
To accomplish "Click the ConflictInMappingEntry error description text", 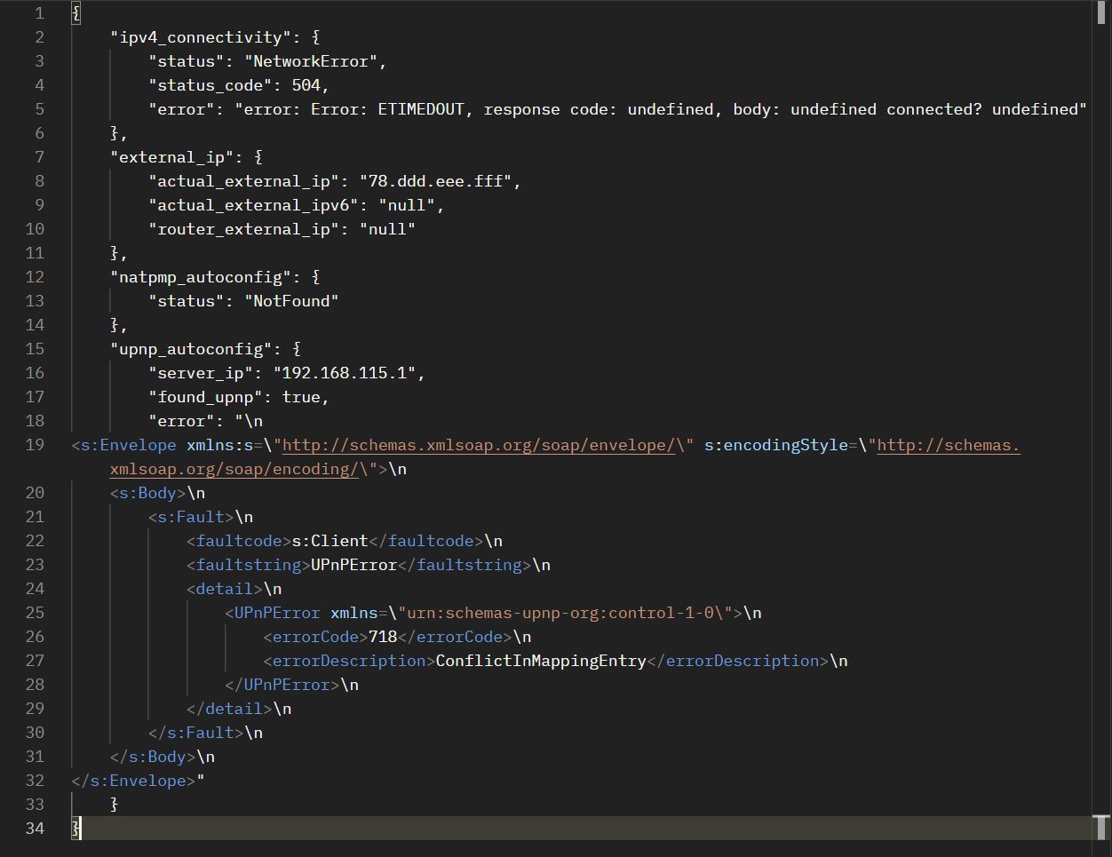I will (x=541, y=661).
